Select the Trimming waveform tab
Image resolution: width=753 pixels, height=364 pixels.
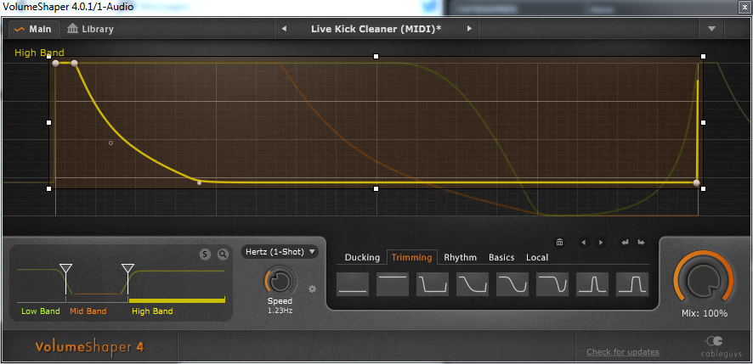411,258
